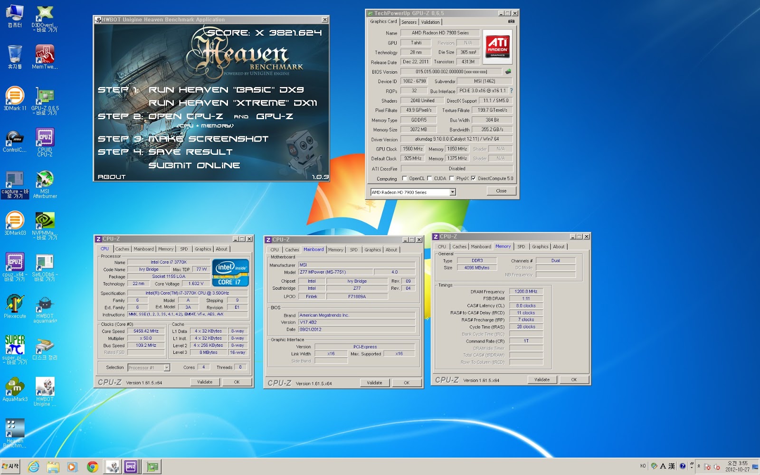Click MAKE SCREENSHOT in the Heaven app
This screenshot has width=760, height=475.
[209, 139]
